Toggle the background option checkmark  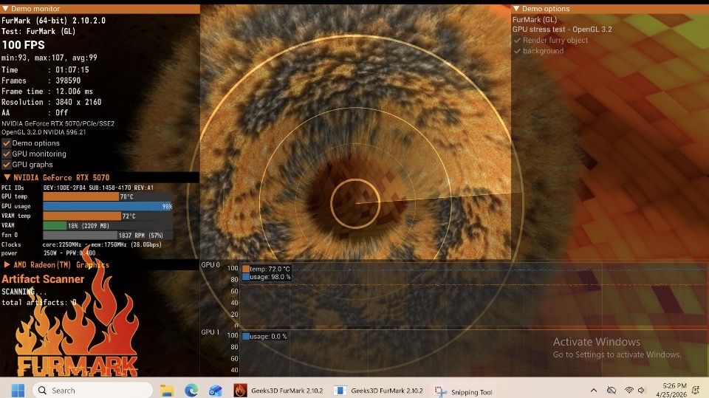click(517, 51)
